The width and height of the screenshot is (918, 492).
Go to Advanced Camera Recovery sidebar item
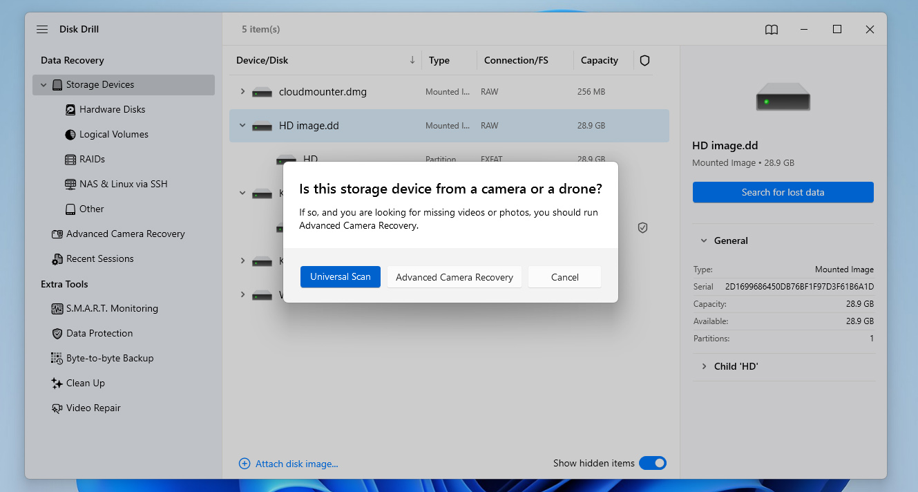125,234
